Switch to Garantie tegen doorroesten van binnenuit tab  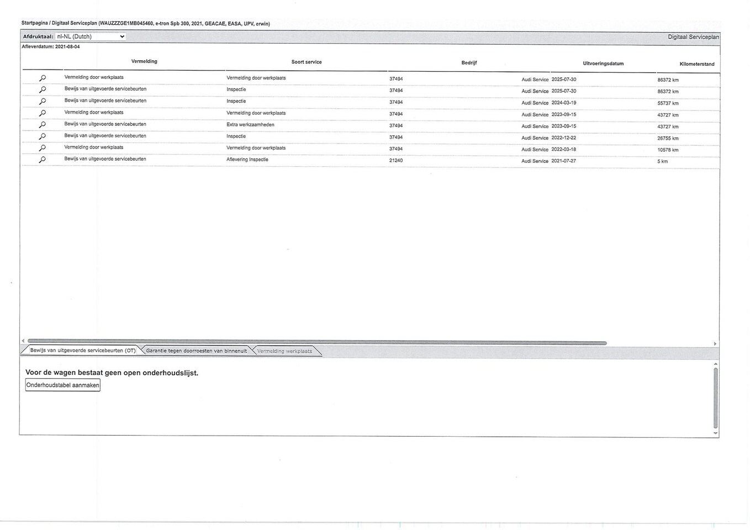point(196,351)
